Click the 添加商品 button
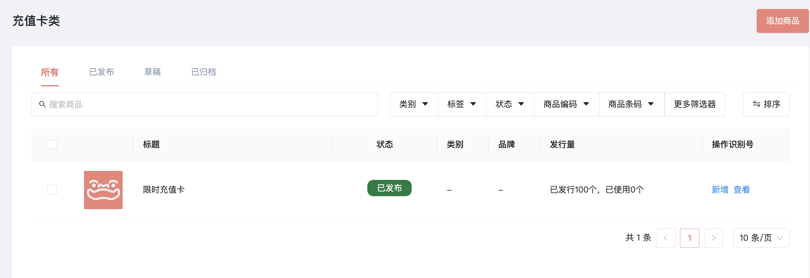Image resolution: width=810 pixels, height=278 pixels. [783, 21]
